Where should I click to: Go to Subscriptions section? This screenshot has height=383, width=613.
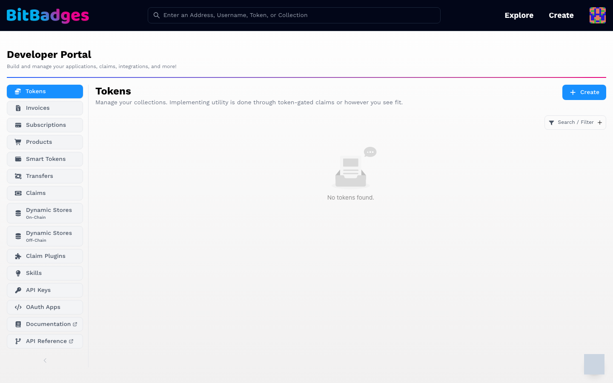(x=45, y=125)
